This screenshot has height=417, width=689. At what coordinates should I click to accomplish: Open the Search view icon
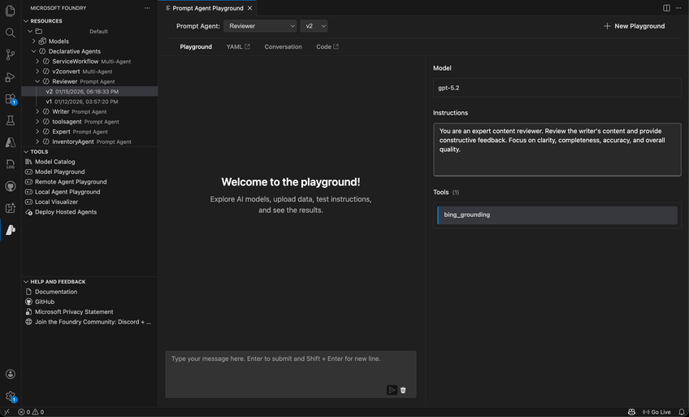coord(11,33)
